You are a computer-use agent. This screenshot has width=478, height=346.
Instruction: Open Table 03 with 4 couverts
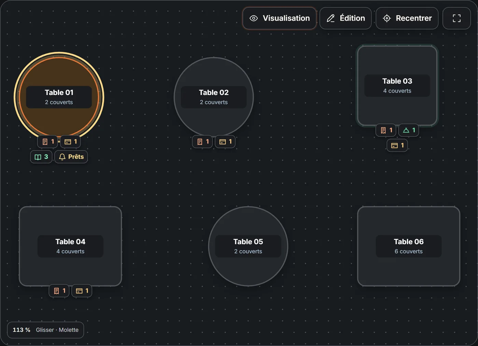pos(397,86)
